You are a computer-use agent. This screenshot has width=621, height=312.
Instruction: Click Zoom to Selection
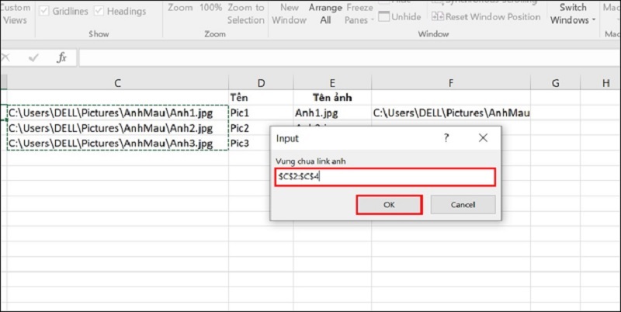[x=246, y=14]
